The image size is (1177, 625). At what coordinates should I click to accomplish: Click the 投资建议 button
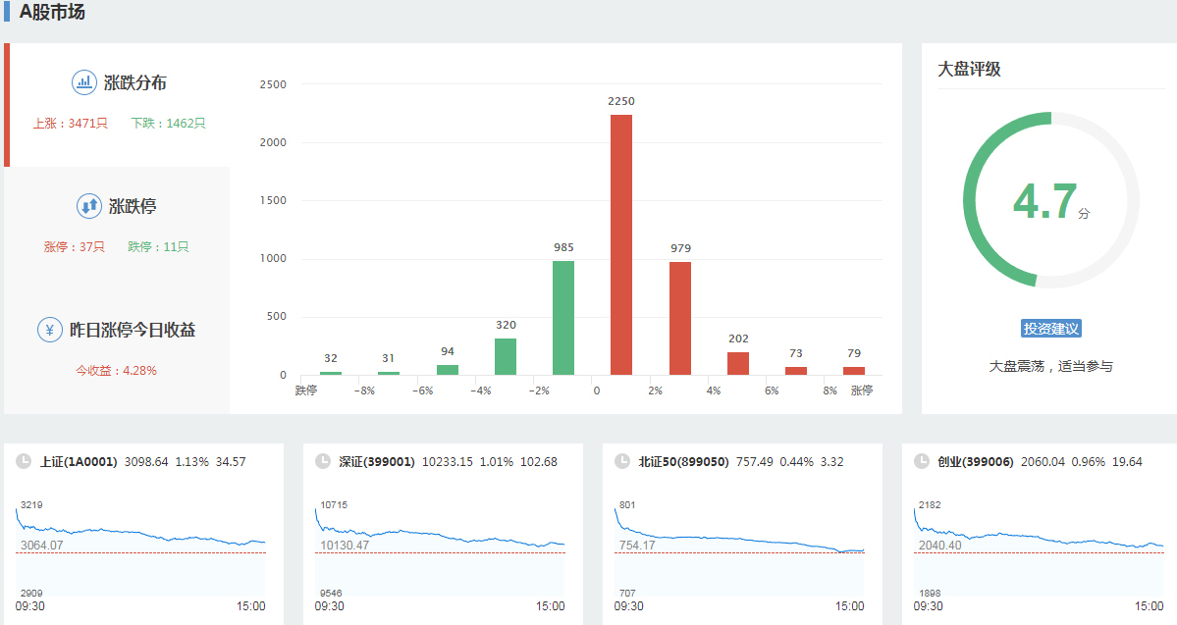(1050, 329)
